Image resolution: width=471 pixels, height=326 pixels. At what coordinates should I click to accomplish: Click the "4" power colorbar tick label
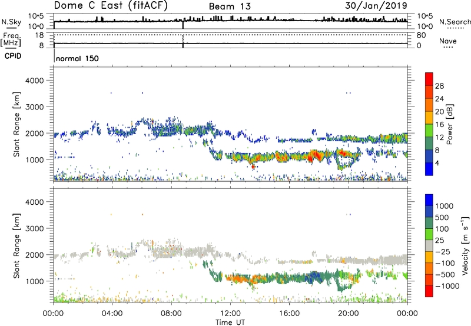[437, 164]
